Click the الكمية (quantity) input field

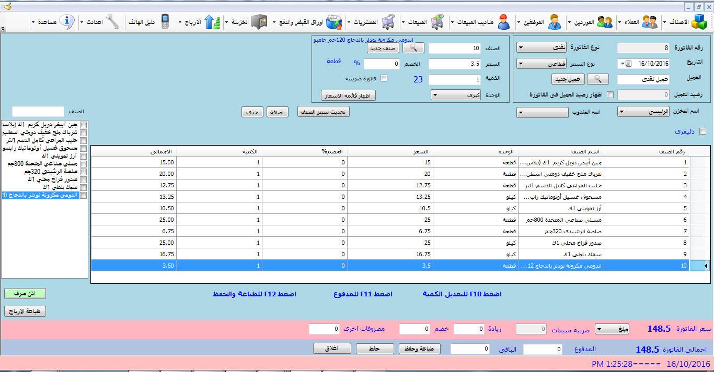pyautogui.click(x=455, y=79)
